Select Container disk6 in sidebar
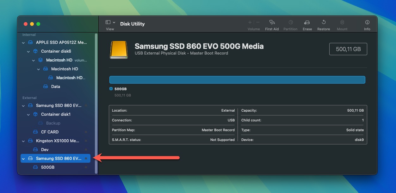 tap(56, 51)
